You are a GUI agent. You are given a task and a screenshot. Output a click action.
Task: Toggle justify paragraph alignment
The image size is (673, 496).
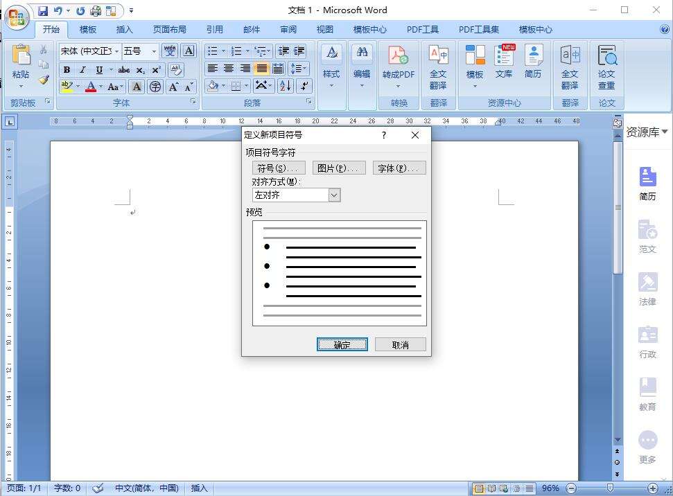pos(261,69)
